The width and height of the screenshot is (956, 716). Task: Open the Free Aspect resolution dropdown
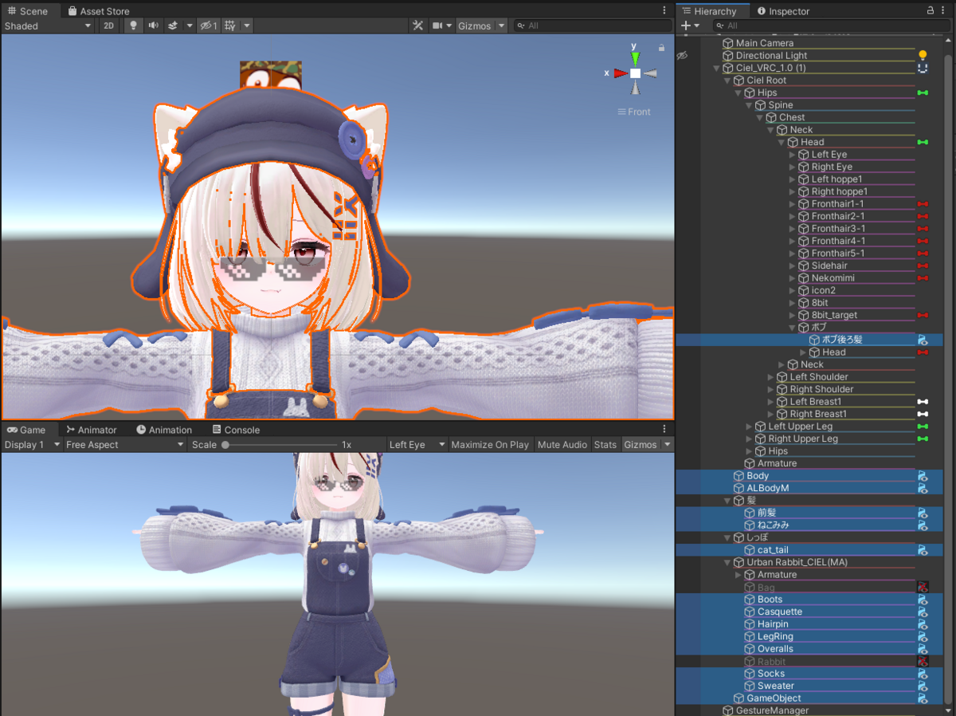coord(123,445)
